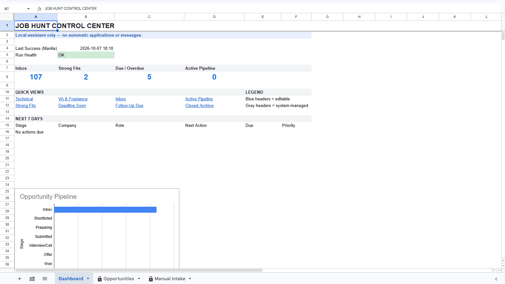Click the scroll right arrow button
The image size is (505, 284).
tap(499, 270)
